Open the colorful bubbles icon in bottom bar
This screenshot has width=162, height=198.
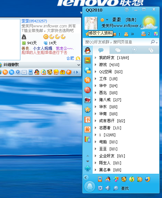coord(116,179)
